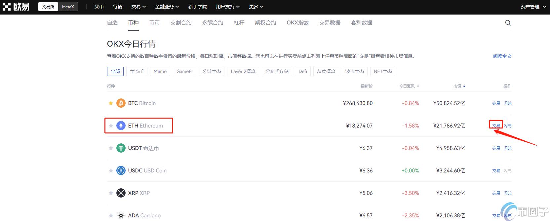Open 行情 in top navigation
550x221 pixels.
117,7
